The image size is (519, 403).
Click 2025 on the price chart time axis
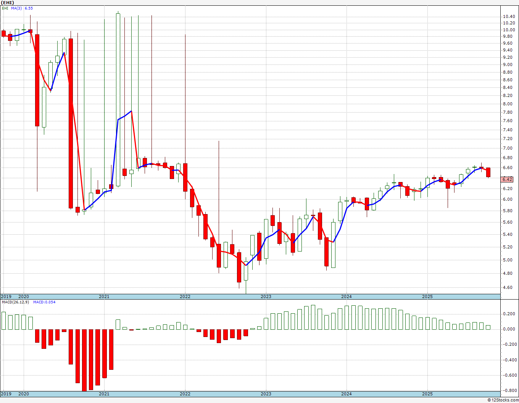point(427,297)
